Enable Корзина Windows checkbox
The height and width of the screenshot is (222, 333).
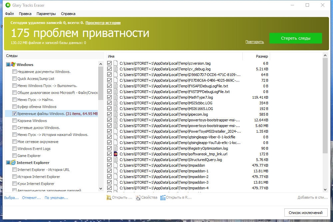[x=14, y=121]
